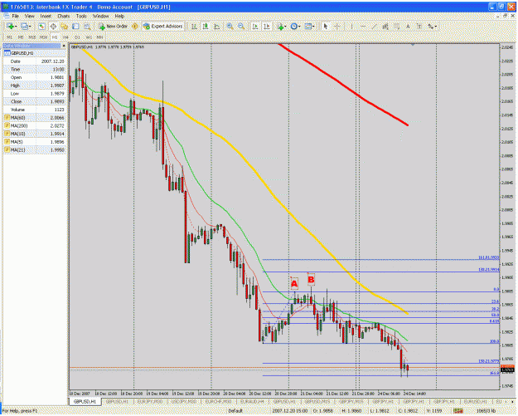Switch to the GBPUSD,M15 chart tab
This screenshot has width=518, height=416.
pos(317,401)
